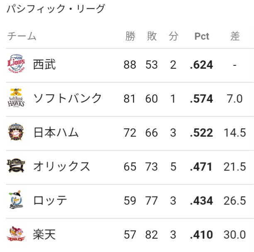
Task: Click the チーム column header
Action: (22, 36)
